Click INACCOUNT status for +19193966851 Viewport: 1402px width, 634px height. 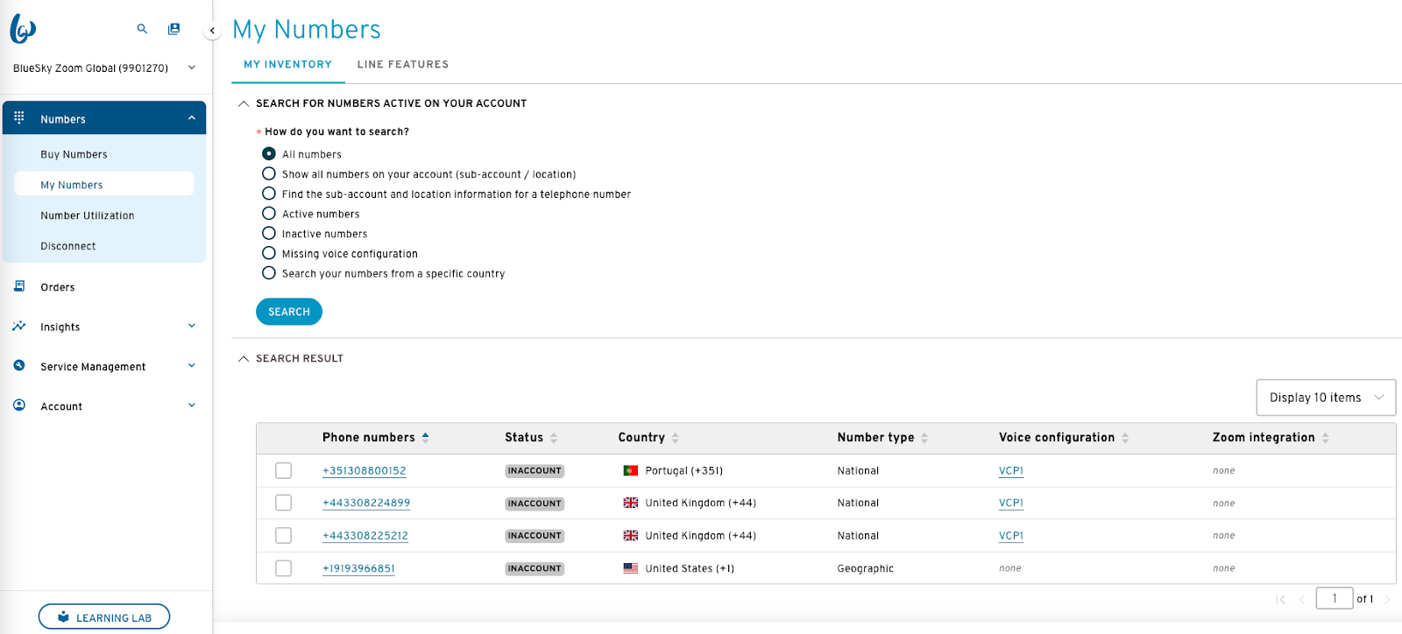coord(535,568)
